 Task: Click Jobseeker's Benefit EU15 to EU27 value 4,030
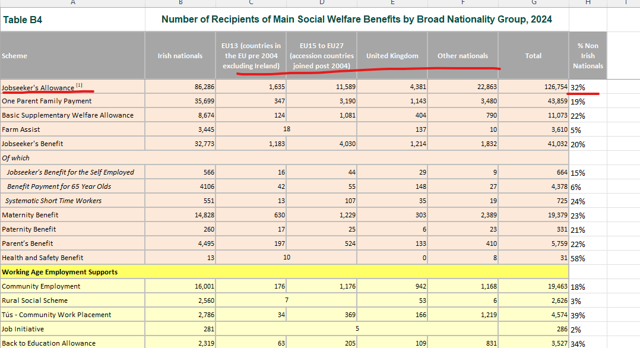(322, 144)
